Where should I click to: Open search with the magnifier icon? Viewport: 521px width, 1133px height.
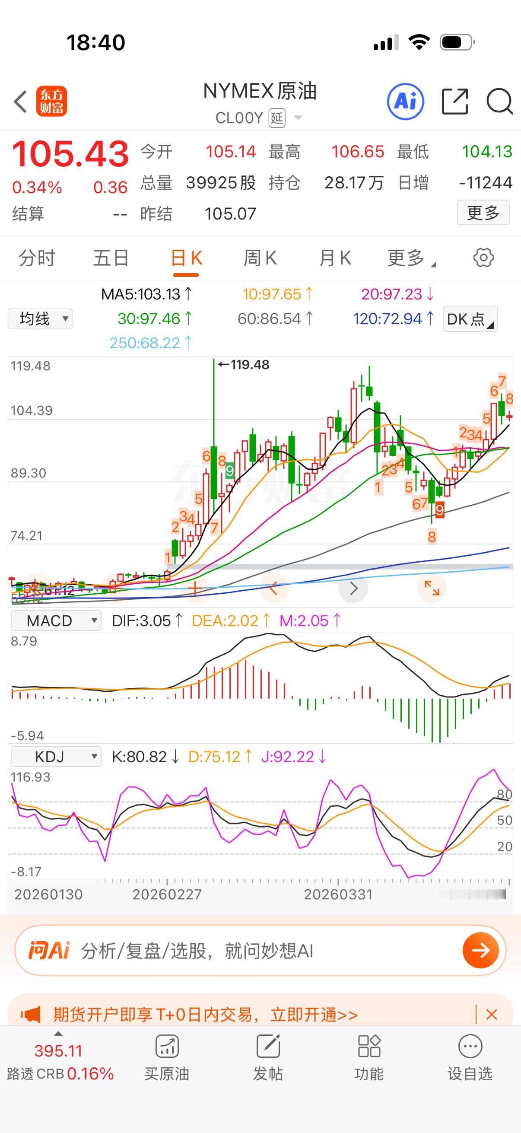pos(500,102)
